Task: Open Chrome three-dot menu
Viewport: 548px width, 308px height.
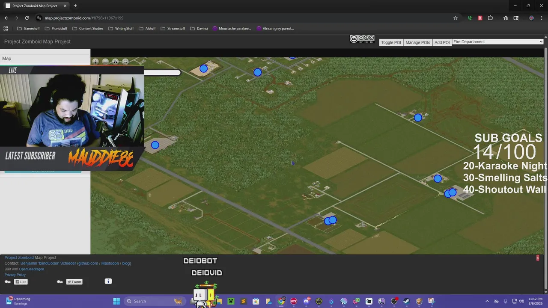Action: 541,18
